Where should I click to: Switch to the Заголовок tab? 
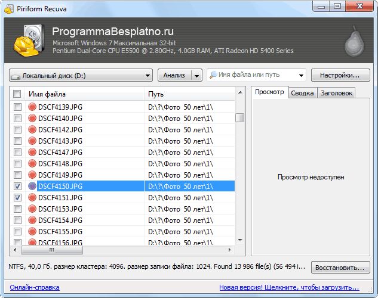click(337, 93)
